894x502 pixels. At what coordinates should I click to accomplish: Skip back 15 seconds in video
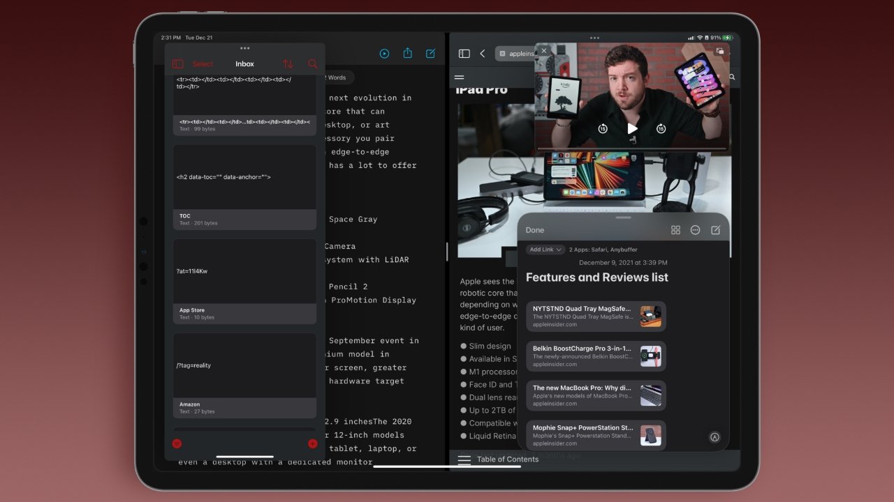[x=603, y=128]
